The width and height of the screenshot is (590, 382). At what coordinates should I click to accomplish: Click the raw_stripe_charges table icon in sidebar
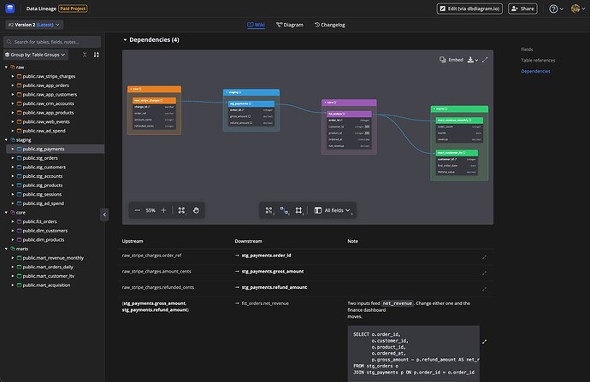click(x=19, y=76)
